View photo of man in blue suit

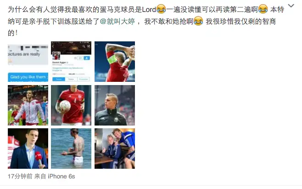pyautogui.click(x=28, y=149)
